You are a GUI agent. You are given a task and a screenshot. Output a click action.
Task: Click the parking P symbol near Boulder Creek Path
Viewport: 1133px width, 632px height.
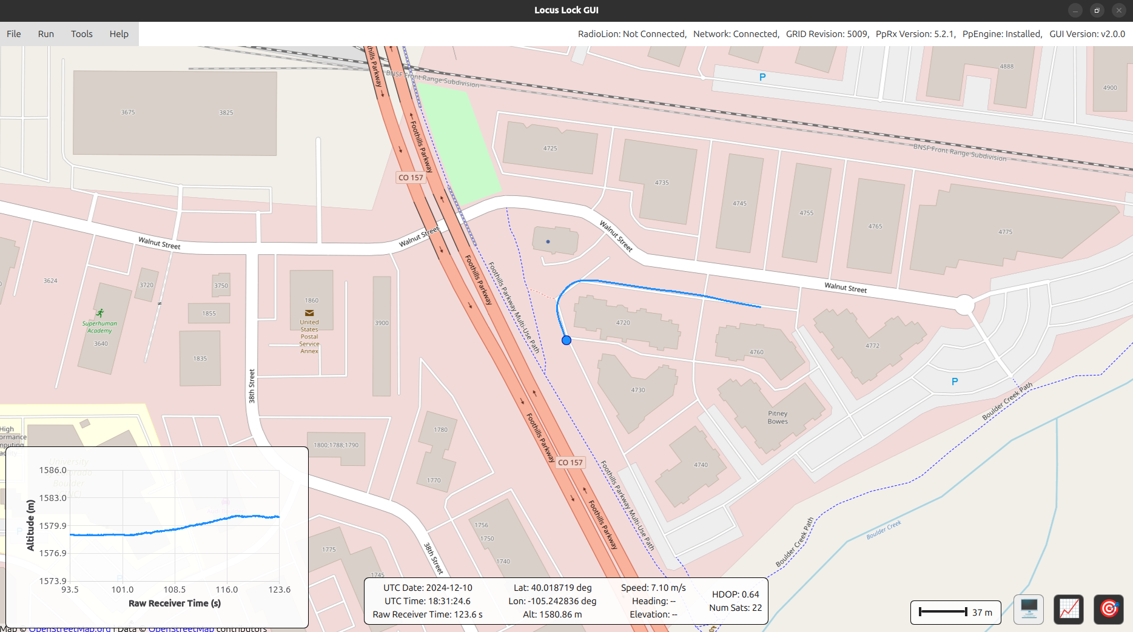(x=955, y=382)
